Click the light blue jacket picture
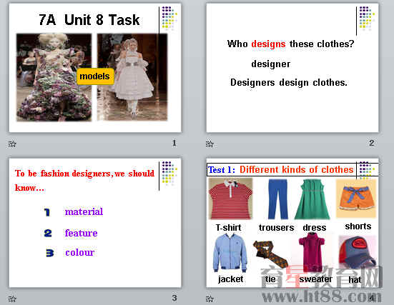The height and width of the screenshot is (305, 394). [230, 254]
